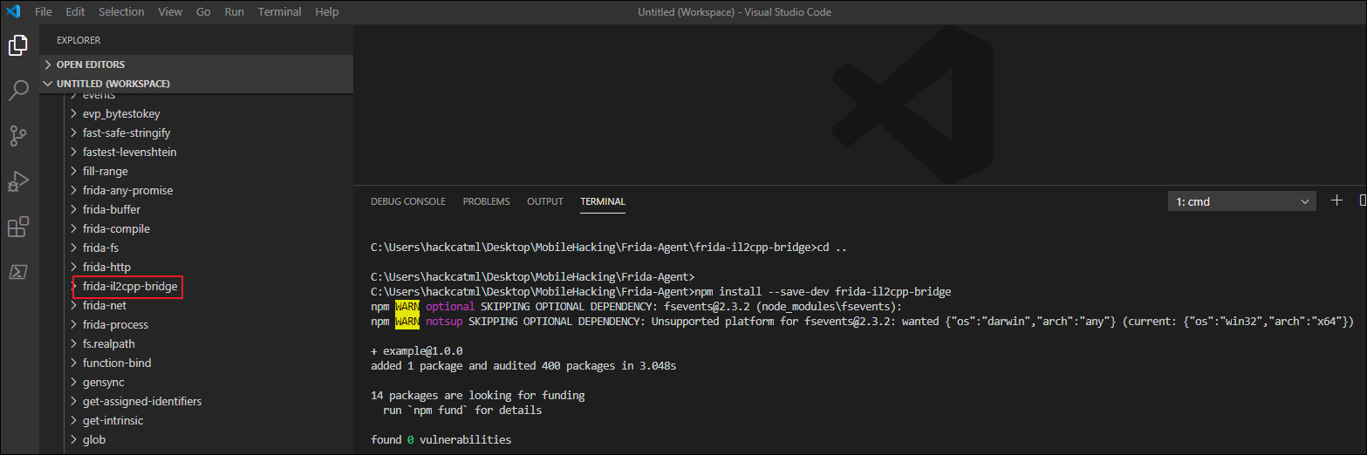
Task: Click the 'npm install --save-dev' command line
Action: 660,291
